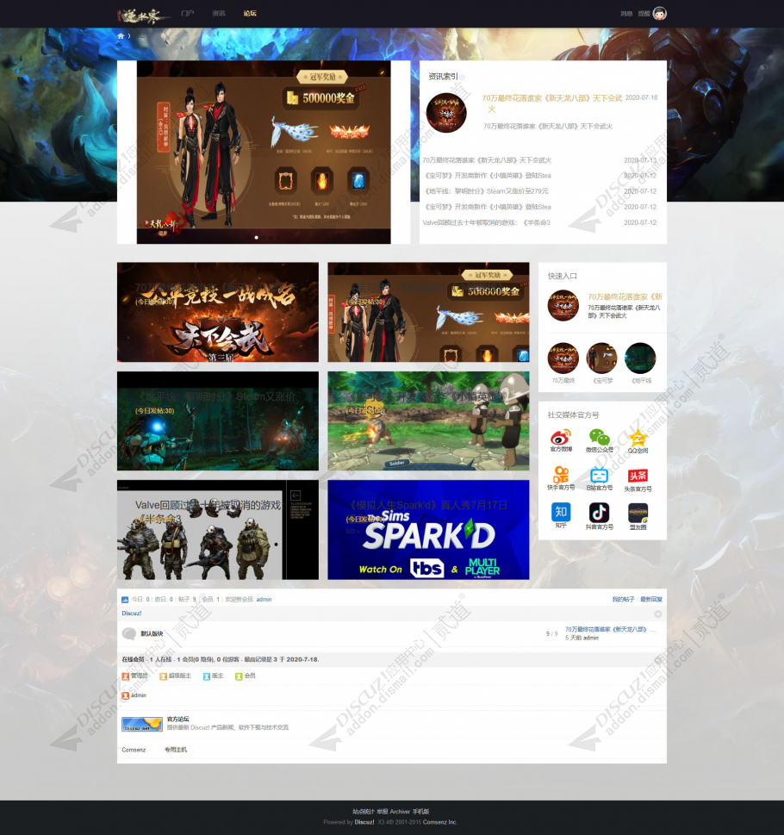Image resolution: width=784 pixels, height=835 pixels.
Task: Click the large round thumbnail in 快速入口
Action: point(563,305)
